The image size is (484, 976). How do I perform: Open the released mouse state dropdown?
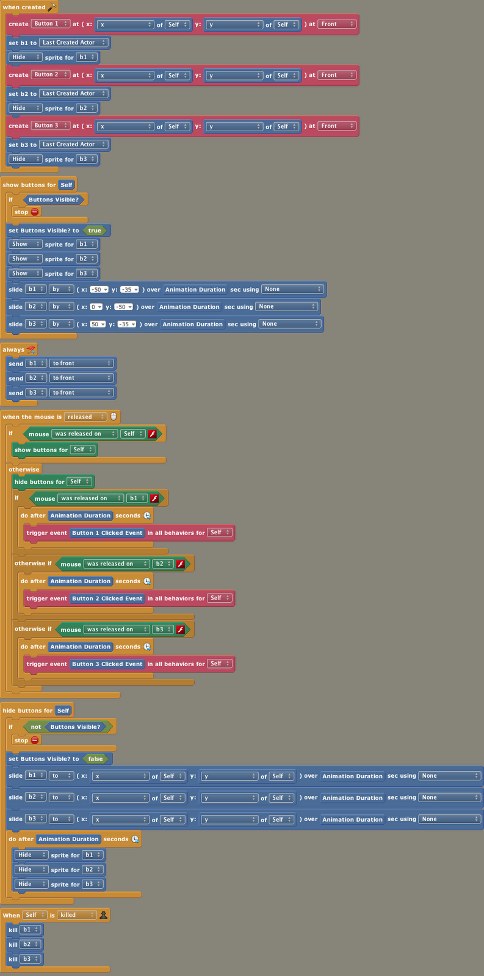pos(85,417)
